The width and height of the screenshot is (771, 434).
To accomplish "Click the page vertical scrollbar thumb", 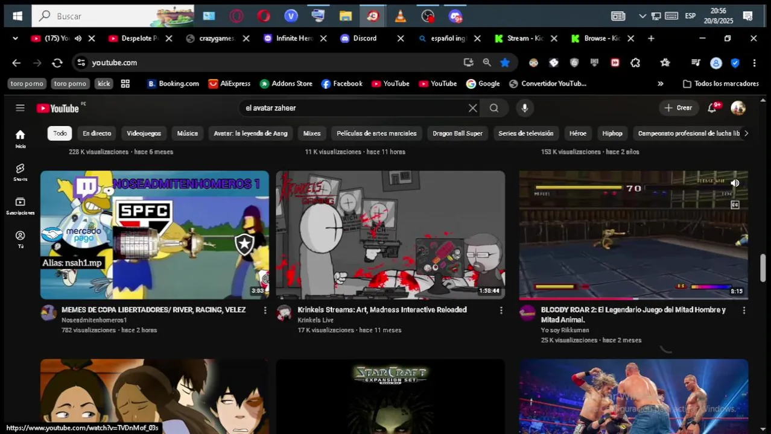I will [x=763, y=268].
